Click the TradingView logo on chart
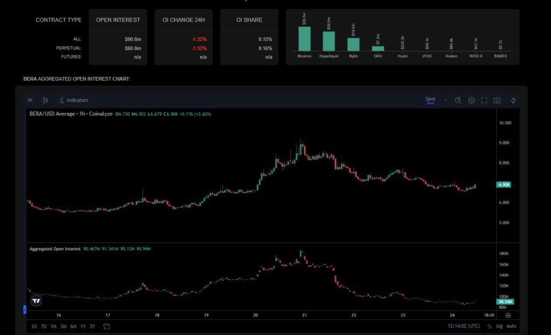 tap(36, 301)
